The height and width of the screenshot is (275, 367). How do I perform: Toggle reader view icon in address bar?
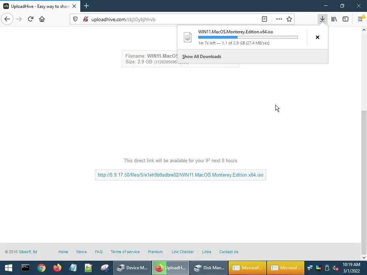tap(264, 19)
